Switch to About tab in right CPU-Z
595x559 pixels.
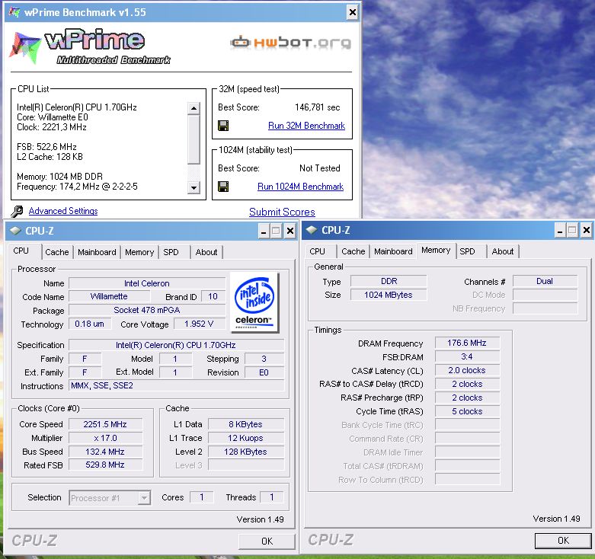pyautogui.click(x=502, y=251)
